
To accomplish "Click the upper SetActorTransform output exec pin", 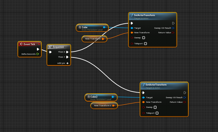I will tap(173, 23).
